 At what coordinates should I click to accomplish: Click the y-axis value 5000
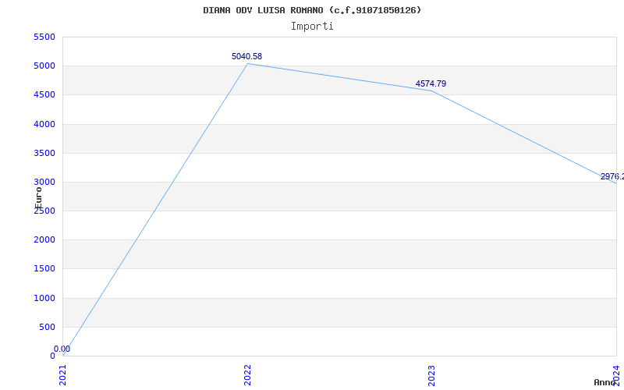[x=44, y=66]
